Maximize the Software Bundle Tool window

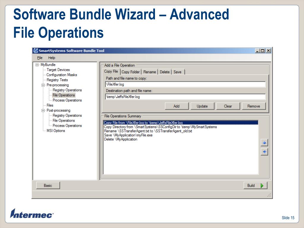pos(262,50)
